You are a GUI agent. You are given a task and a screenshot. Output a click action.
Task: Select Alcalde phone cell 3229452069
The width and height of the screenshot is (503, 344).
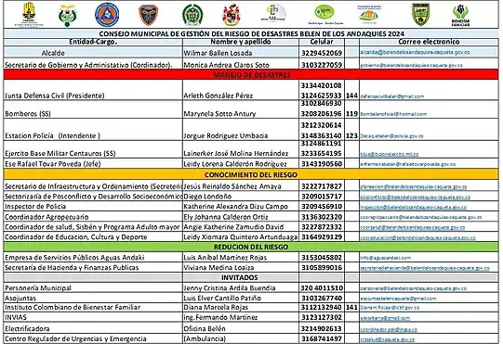pyautogui.click(x=322, y=53)
